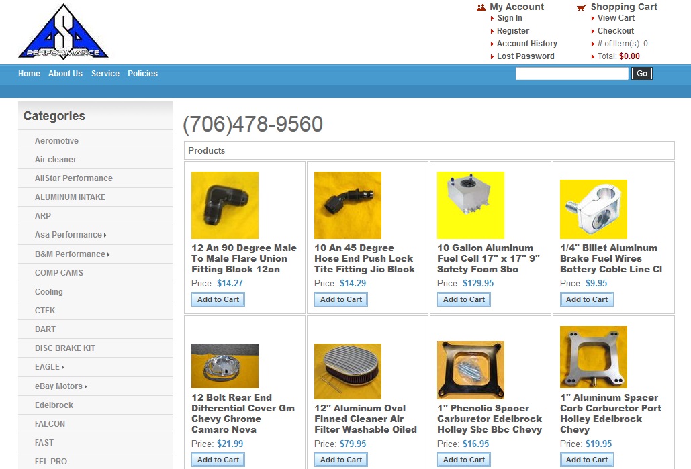This screenshot has height=469, width=691.
Task: Open the 12 An 90 Degree fitting thumbnail
Action: pos(225,205)
